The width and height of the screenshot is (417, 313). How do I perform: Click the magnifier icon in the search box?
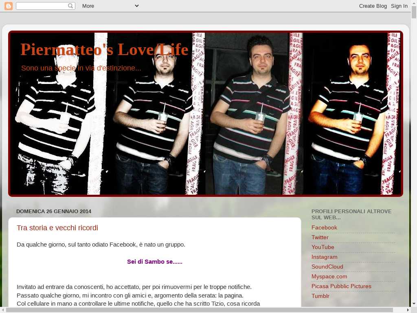point(70,6)
